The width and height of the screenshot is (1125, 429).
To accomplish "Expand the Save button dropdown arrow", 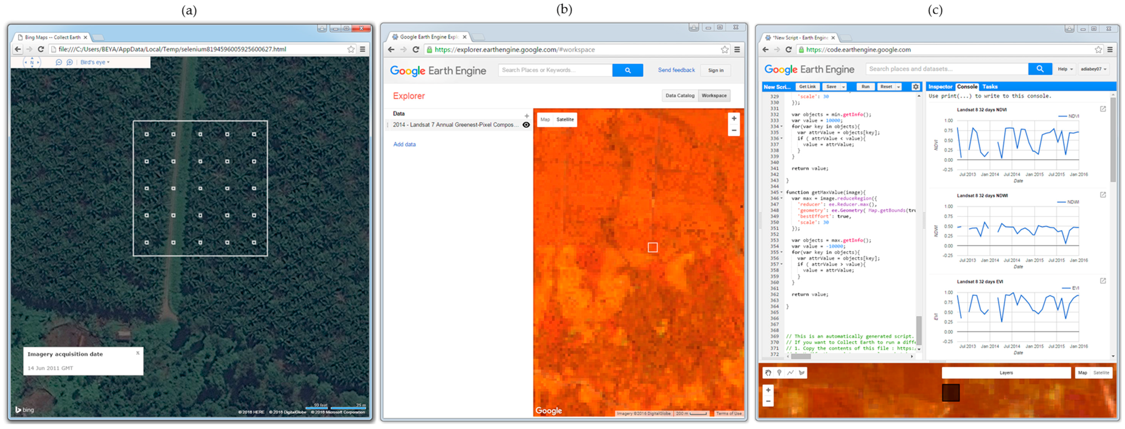I will [x=843, y=86].
